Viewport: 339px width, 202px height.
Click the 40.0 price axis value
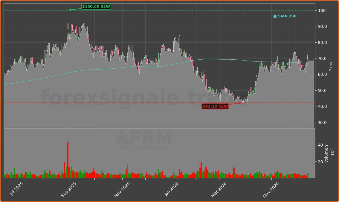coord(322,106)
